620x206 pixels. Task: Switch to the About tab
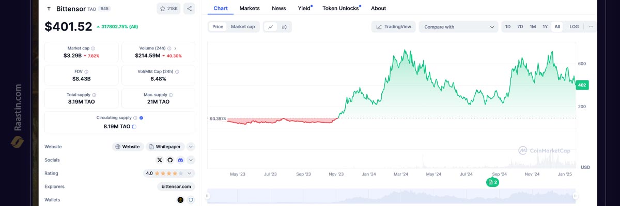click(378, 8)
